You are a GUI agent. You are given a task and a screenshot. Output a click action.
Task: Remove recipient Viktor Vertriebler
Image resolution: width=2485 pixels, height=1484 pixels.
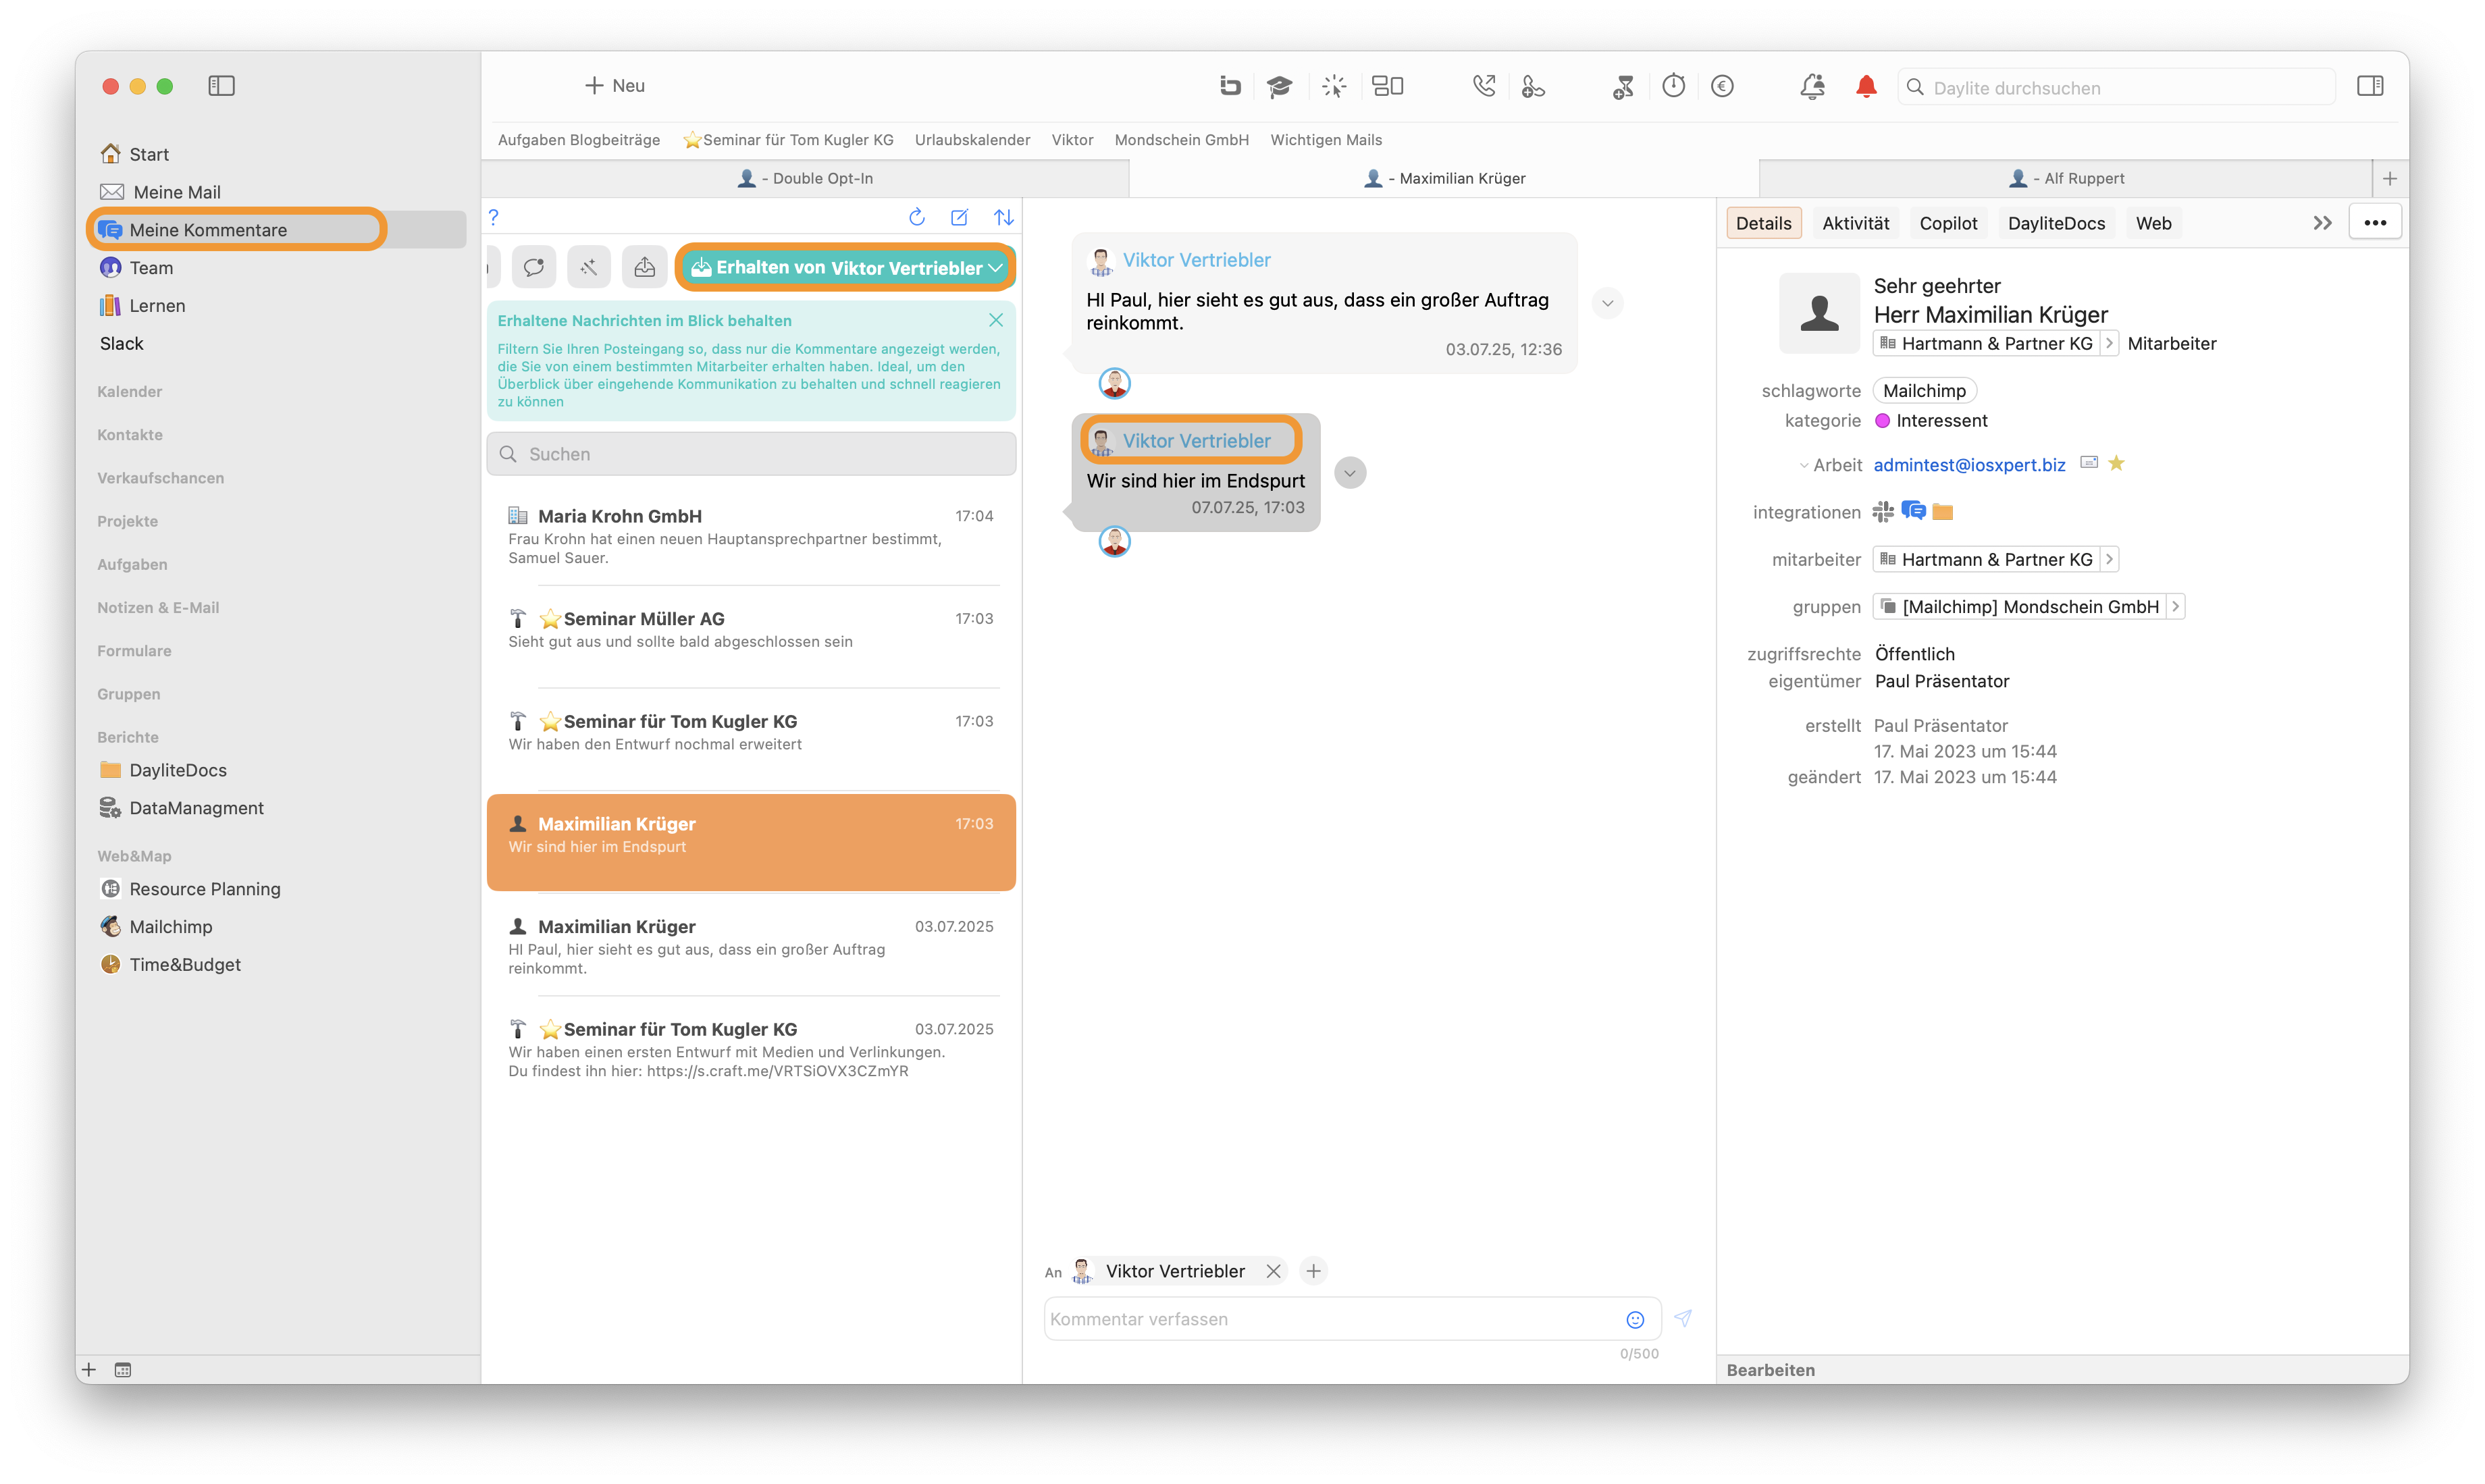click(x=1273, y=1271)
